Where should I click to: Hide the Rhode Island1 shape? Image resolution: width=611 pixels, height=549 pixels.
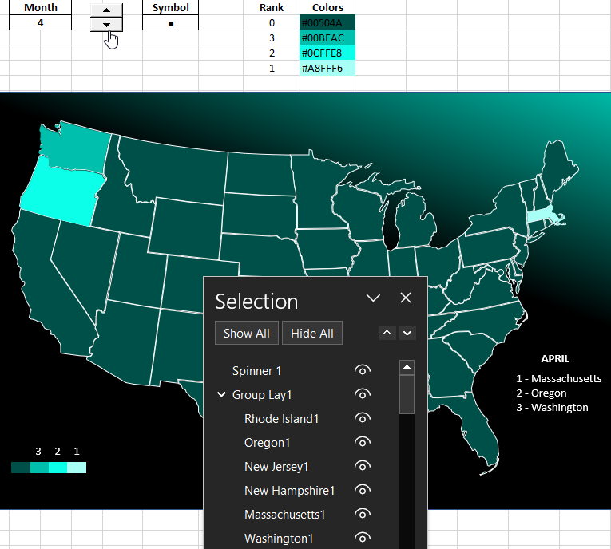363,418
